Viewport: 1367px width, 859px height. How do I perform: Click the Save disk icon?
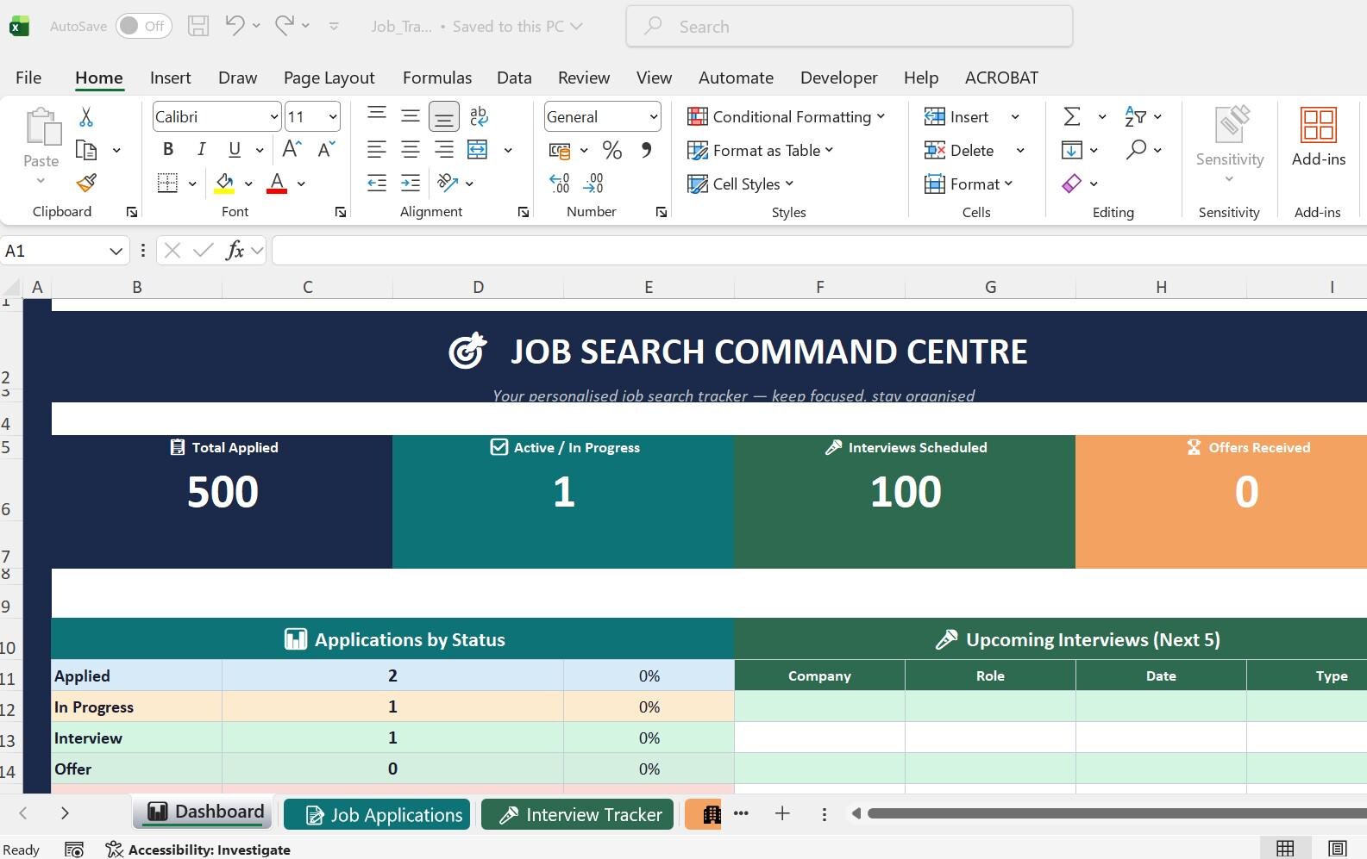198,26
